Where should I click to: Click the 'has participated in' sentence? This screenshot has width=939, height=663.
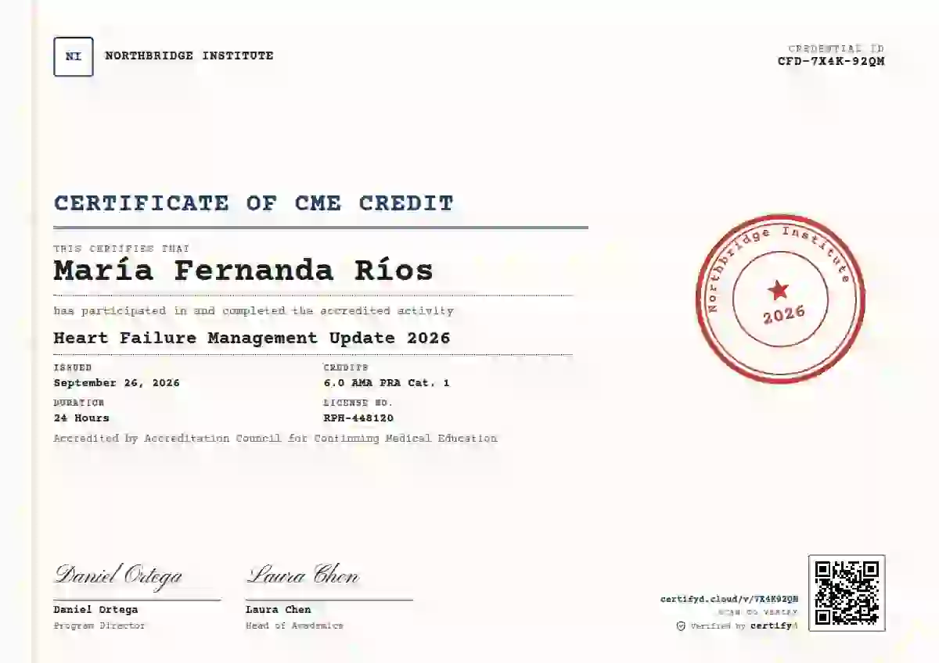click(254, 311)
